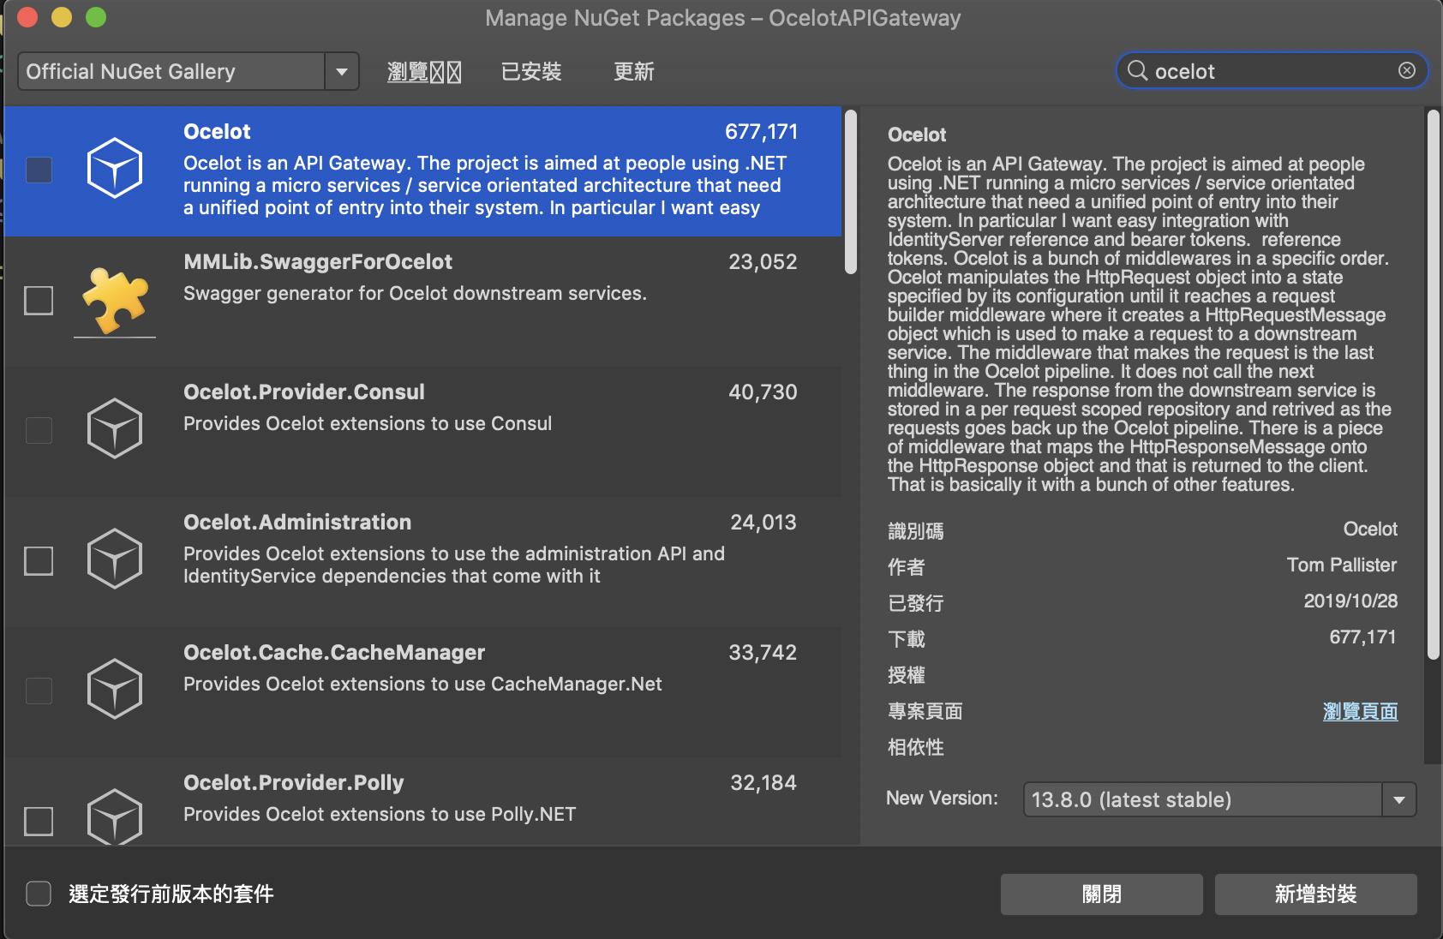The height and width of the screenshot is (939, 1443).
Task: Click the Polly.NET description text
Action: (x=380, y=814)
